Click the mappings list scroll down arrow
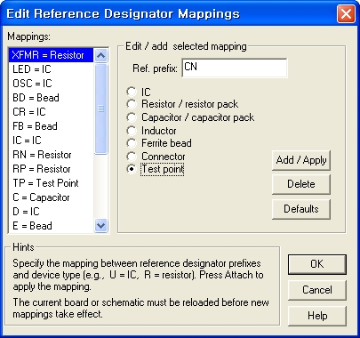The height and width of the screenshot is (338, 360). [x=100, y=226]
